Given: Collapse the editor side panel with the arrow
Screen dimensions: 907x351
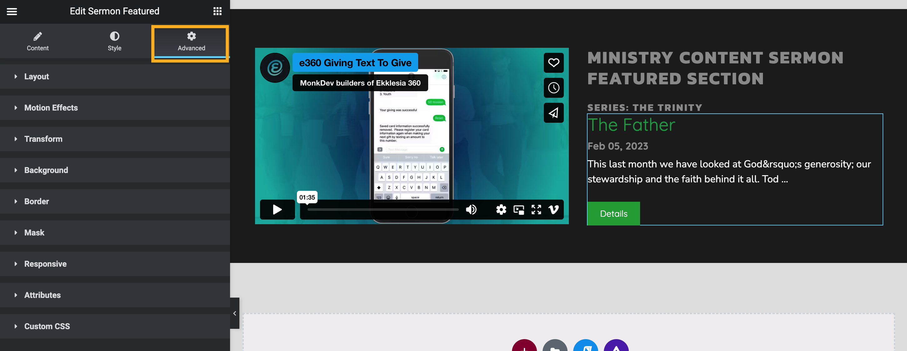Looking at the screenshot, I should click(234, 313).
